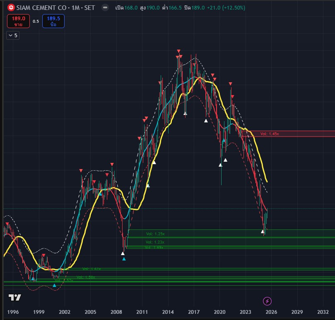Select the green Vol: 1.23x support zone

pos(231,242)
